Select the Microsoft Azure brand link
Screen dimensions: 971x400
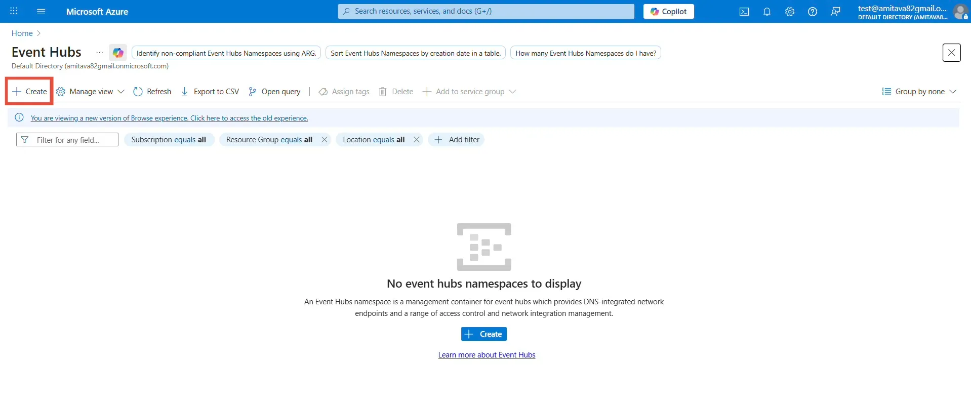pyautogui.click(x=97, y=12)
